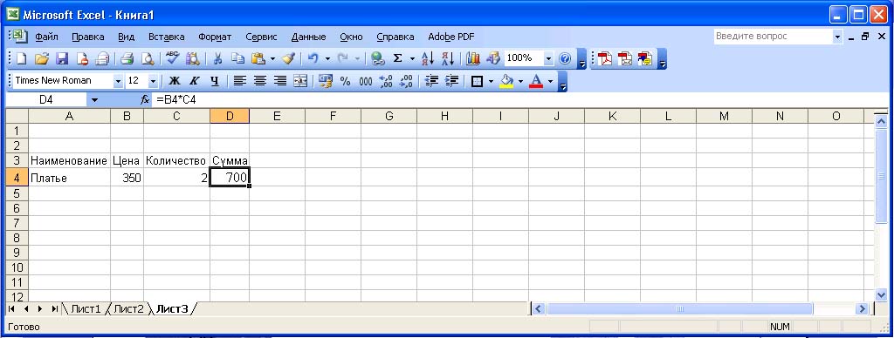894x338 pixels.
Task: Align text right
Action: (280, 81)
